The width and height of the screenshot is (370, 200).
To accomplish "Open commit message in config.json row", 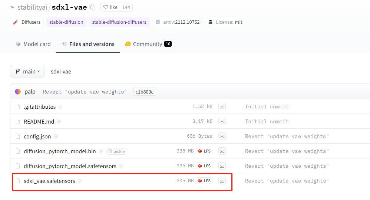I will 287,136.
